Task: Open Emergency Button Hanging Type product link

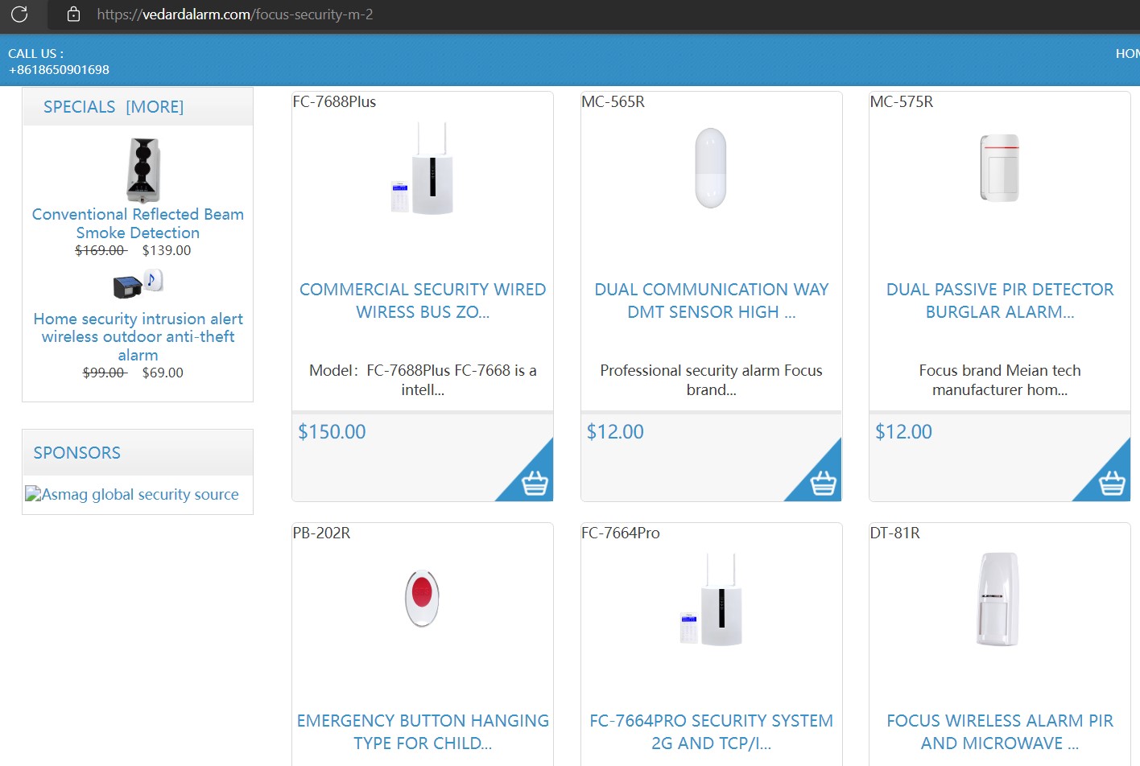Action: 423,731
